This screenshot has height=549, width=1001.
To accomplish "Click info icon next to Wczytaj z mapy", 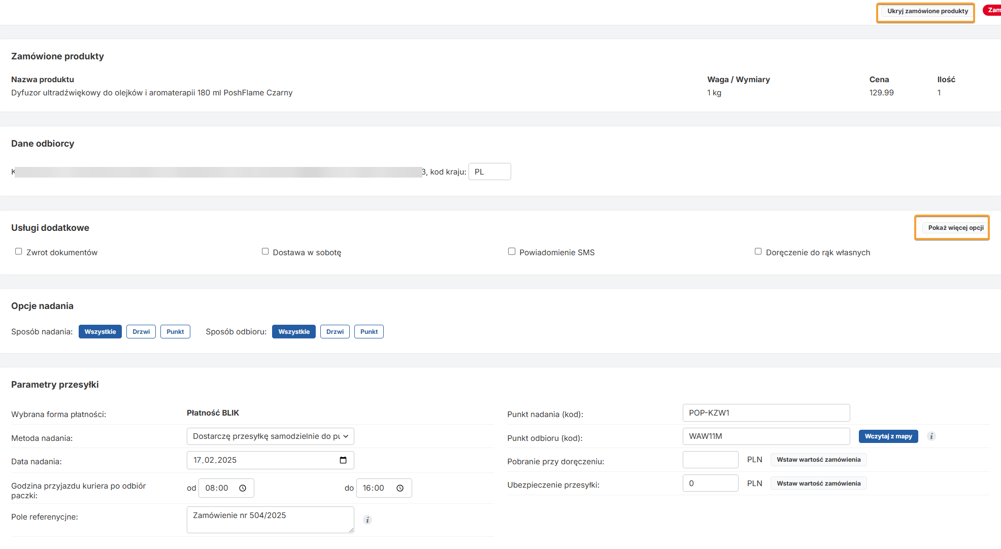I will tap(931, 436).
